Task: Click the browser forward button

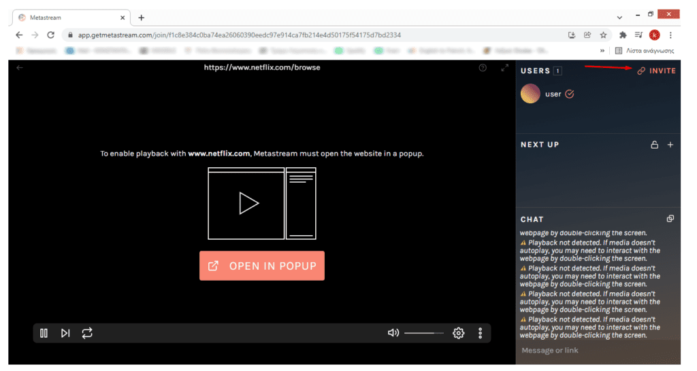Action: [35, 35]
